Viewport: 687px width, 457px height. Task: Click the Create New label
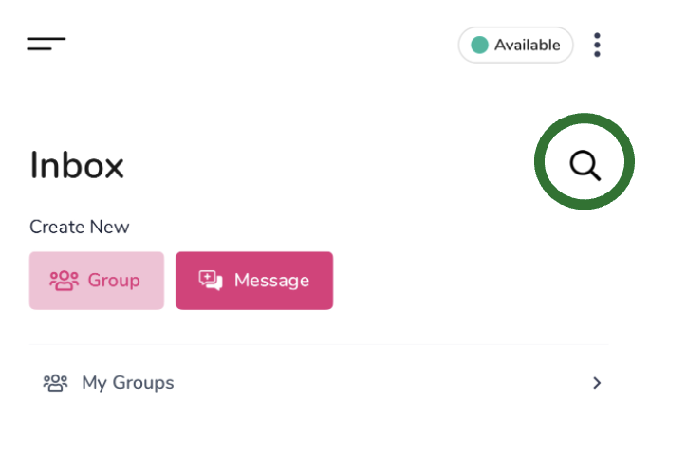click(80, 227)
